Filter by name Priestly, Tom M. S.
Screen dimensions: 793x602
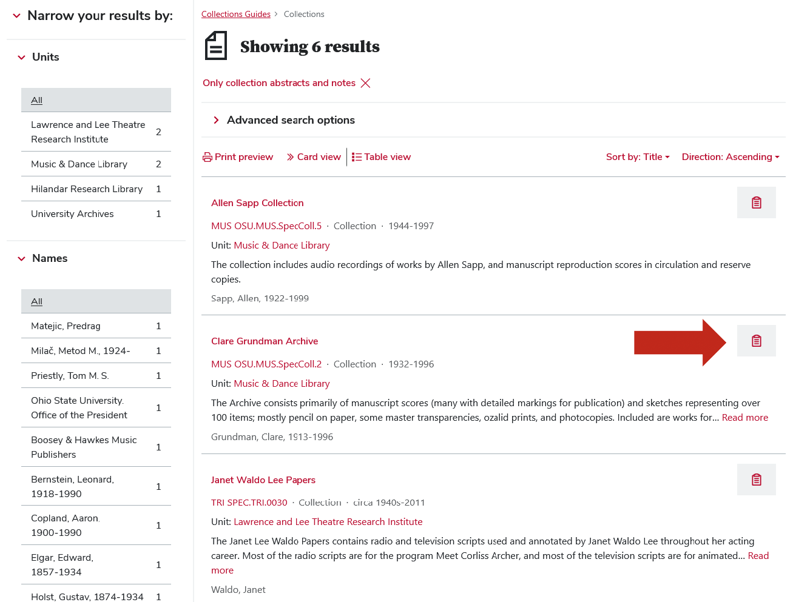(96, 376)
